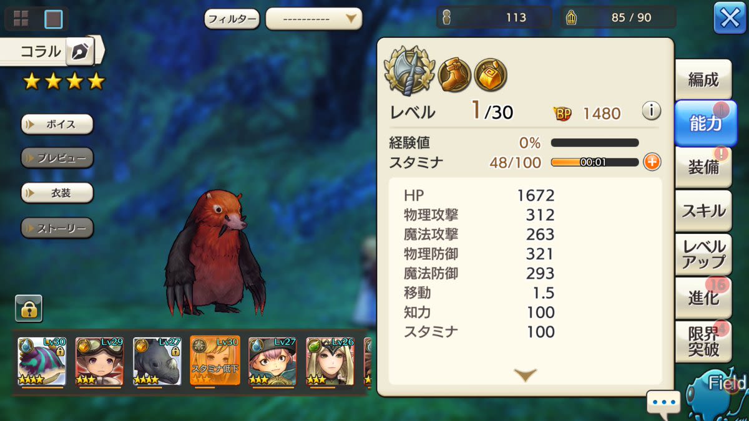The height and width of the screenshot is (421, 749).
Task: Click the フィルター label button
Action: click(x=232, y=19)
